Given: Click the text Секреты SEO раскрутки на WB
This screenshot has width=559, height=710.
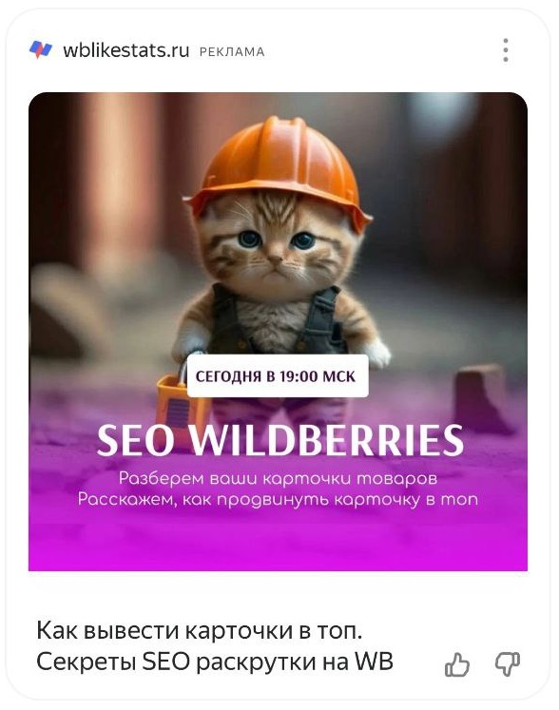Looking at the screenshot, I should pyautogui.click(x=215, y=662).
